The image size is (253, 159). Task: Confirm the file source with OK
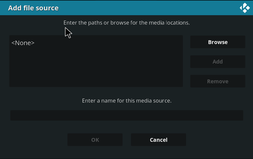point(95,140)
